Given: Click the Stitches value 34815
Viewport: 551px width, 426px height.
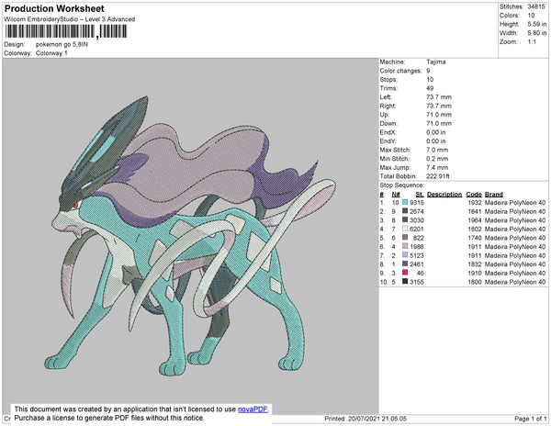Looking at the screenshot, I should point(536,6).
